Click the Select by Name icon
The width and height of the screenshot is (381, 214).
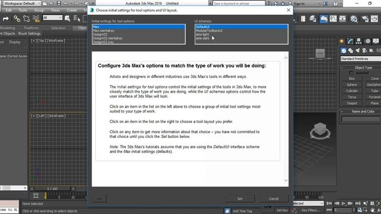(77, 18)
